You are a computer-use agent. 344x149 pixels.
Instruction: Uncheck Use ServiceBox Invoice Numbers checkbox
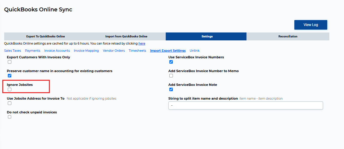pos(171,62)
